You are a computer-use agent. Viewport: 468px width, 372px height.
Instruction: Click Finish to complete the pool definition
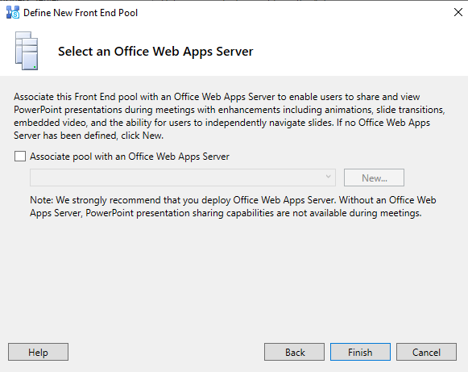click(x=360, y=352)
